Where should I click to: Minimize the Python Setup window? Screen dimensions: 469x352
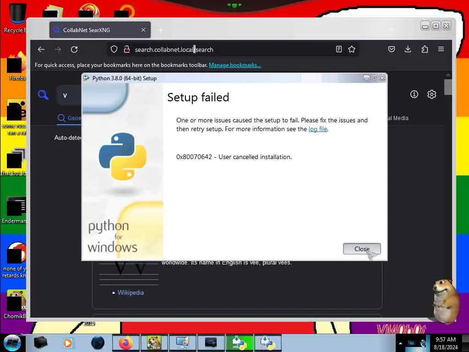366,78
